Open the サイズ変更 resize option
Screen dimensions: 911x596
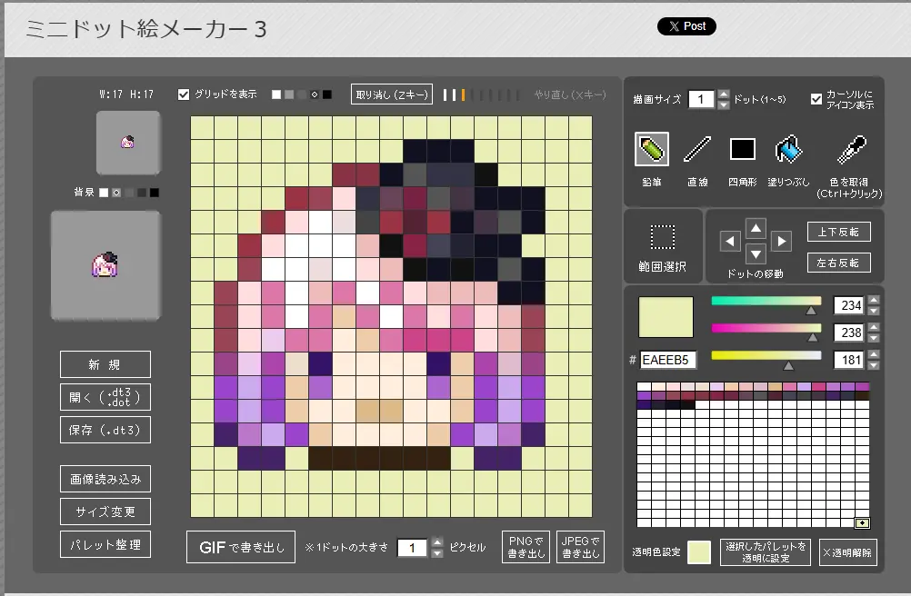(105, 512)
